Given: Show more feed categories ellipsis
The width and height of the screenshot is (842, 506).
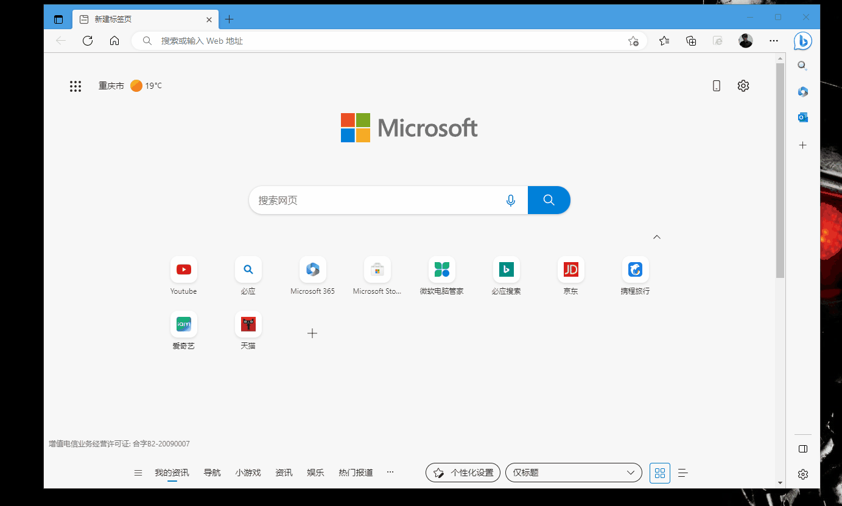Looking at the screenshot, I should [390, 472].
